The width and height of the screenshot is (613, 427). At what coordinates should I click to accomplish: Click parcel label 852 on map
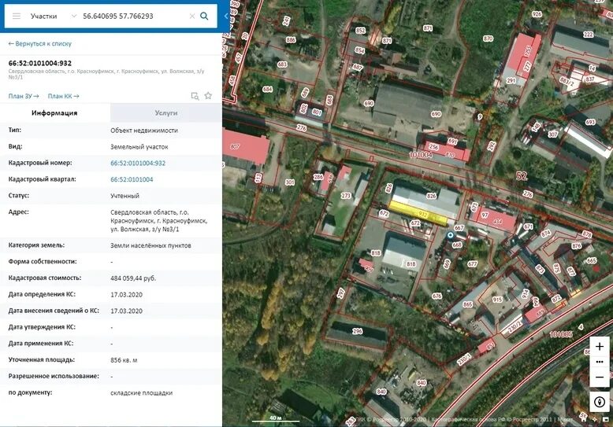(360, 31)
